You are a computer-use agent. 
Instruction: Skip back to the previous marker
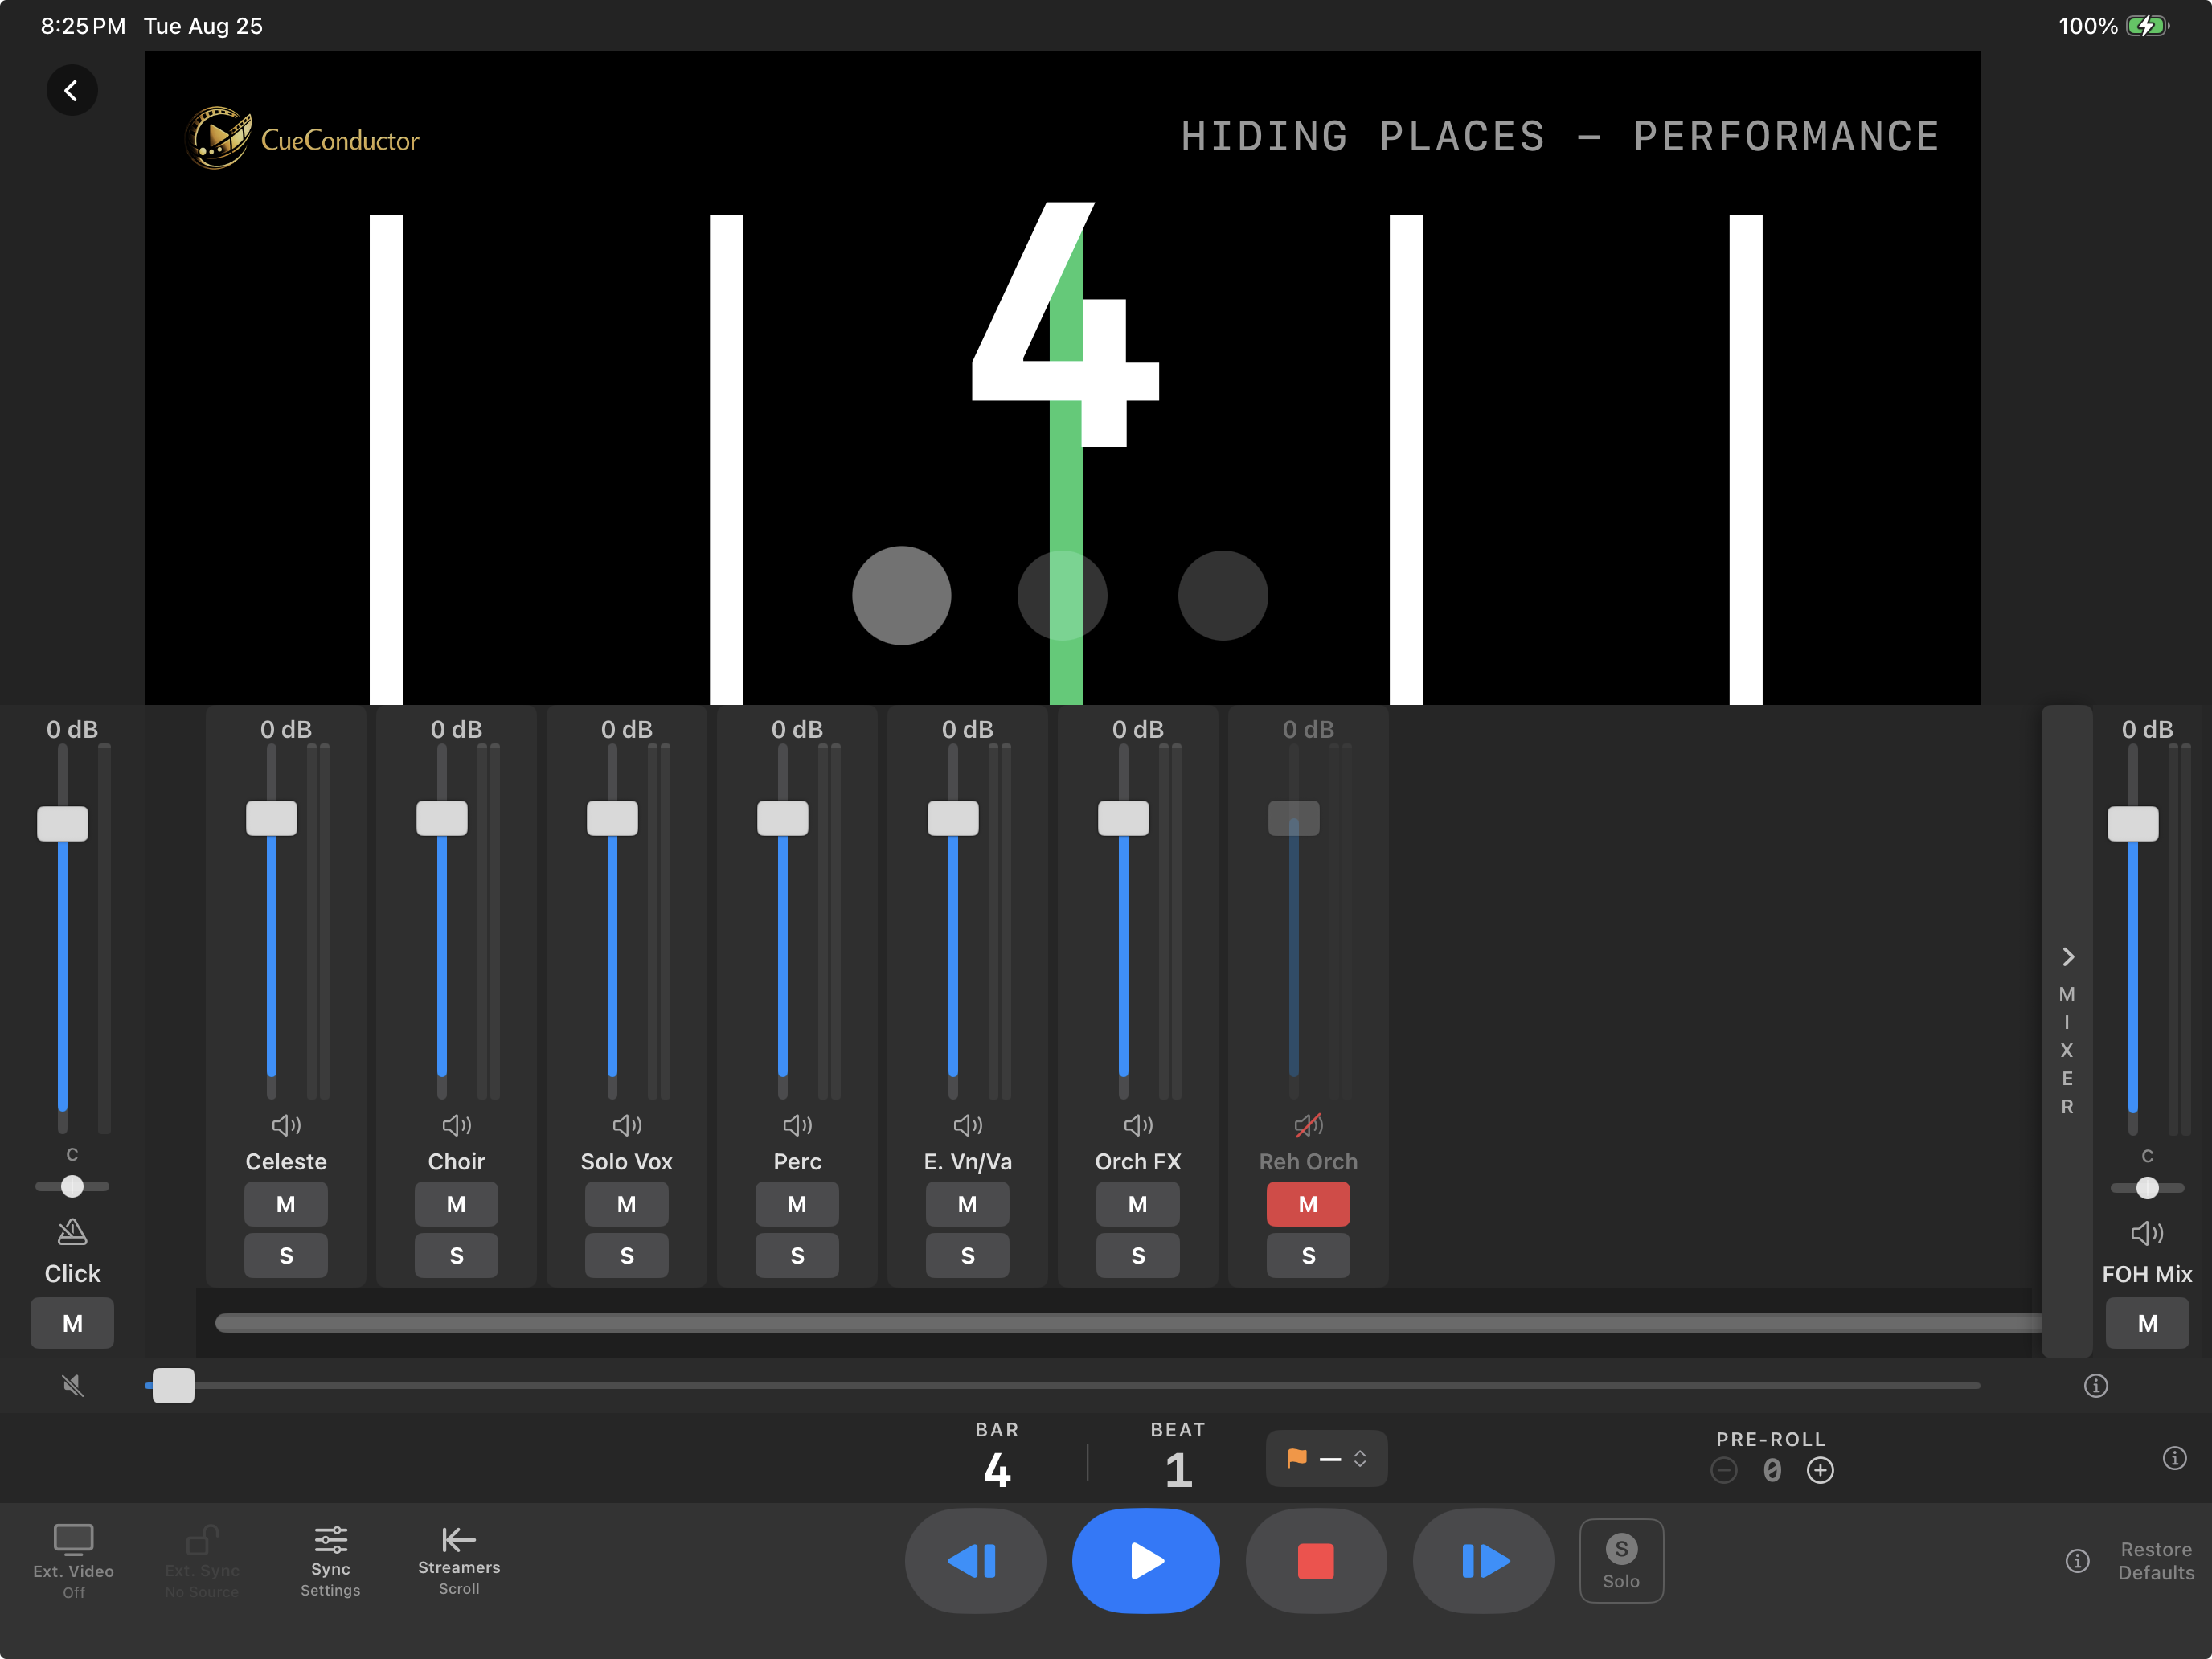975,1560
